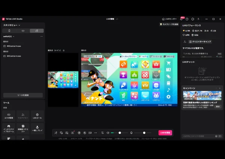Open the コラボ配信 tool
Screen dimensions: 225x159
point(9,116)
